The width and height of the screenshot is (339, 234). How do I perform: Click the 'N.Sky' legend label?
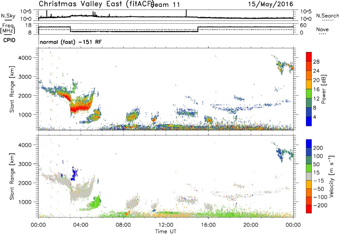pos(8,16)
